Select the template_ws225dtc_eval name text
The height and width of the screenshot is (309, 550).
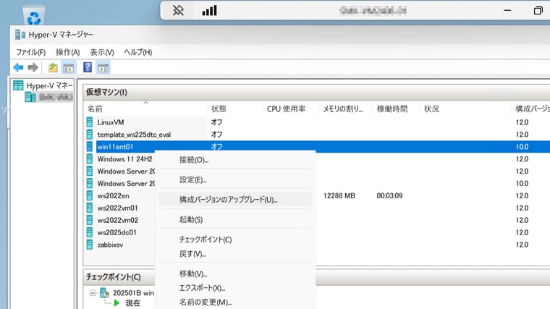[x=134, y=135]
